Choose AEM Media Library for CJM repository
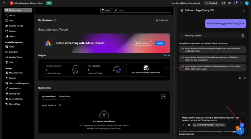Viewport: 251px width, 139px height. tap(213, 58)
